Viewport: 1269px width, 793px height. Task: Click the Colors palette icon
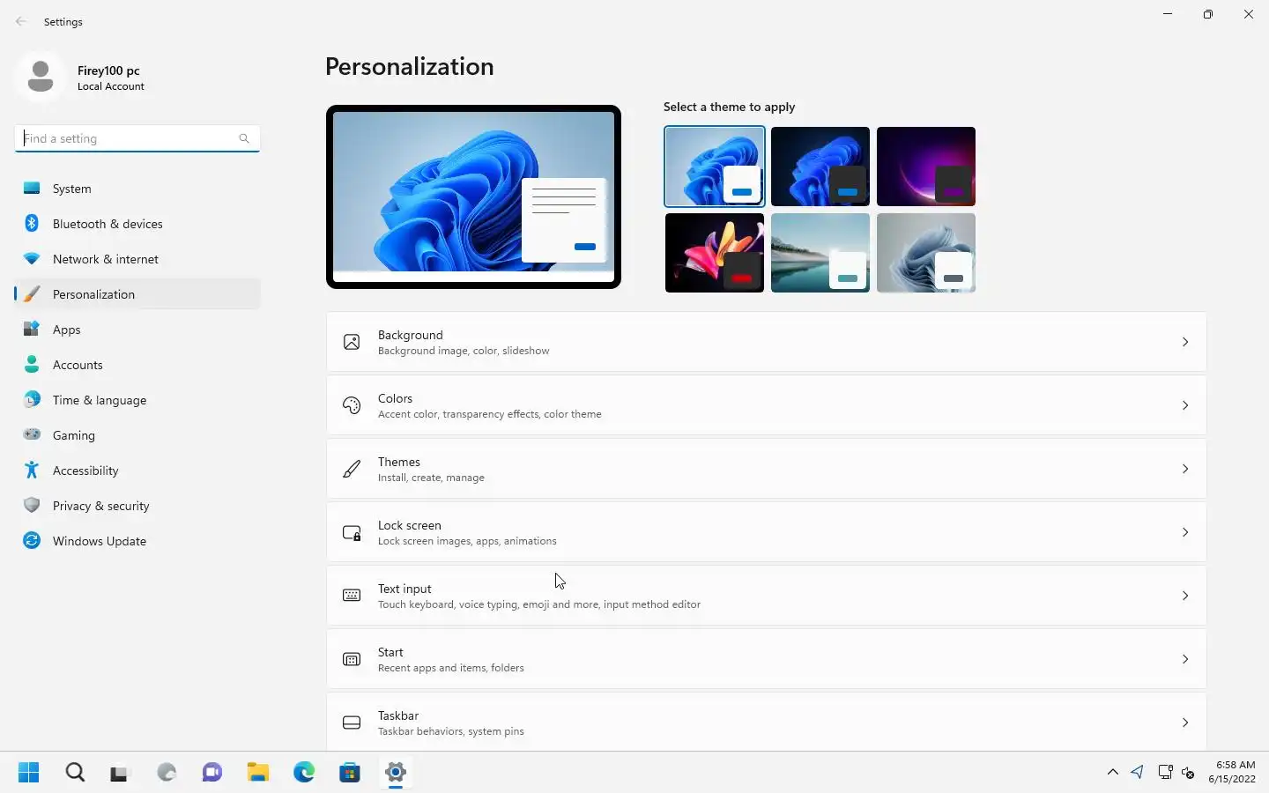(x=352, y=405)
